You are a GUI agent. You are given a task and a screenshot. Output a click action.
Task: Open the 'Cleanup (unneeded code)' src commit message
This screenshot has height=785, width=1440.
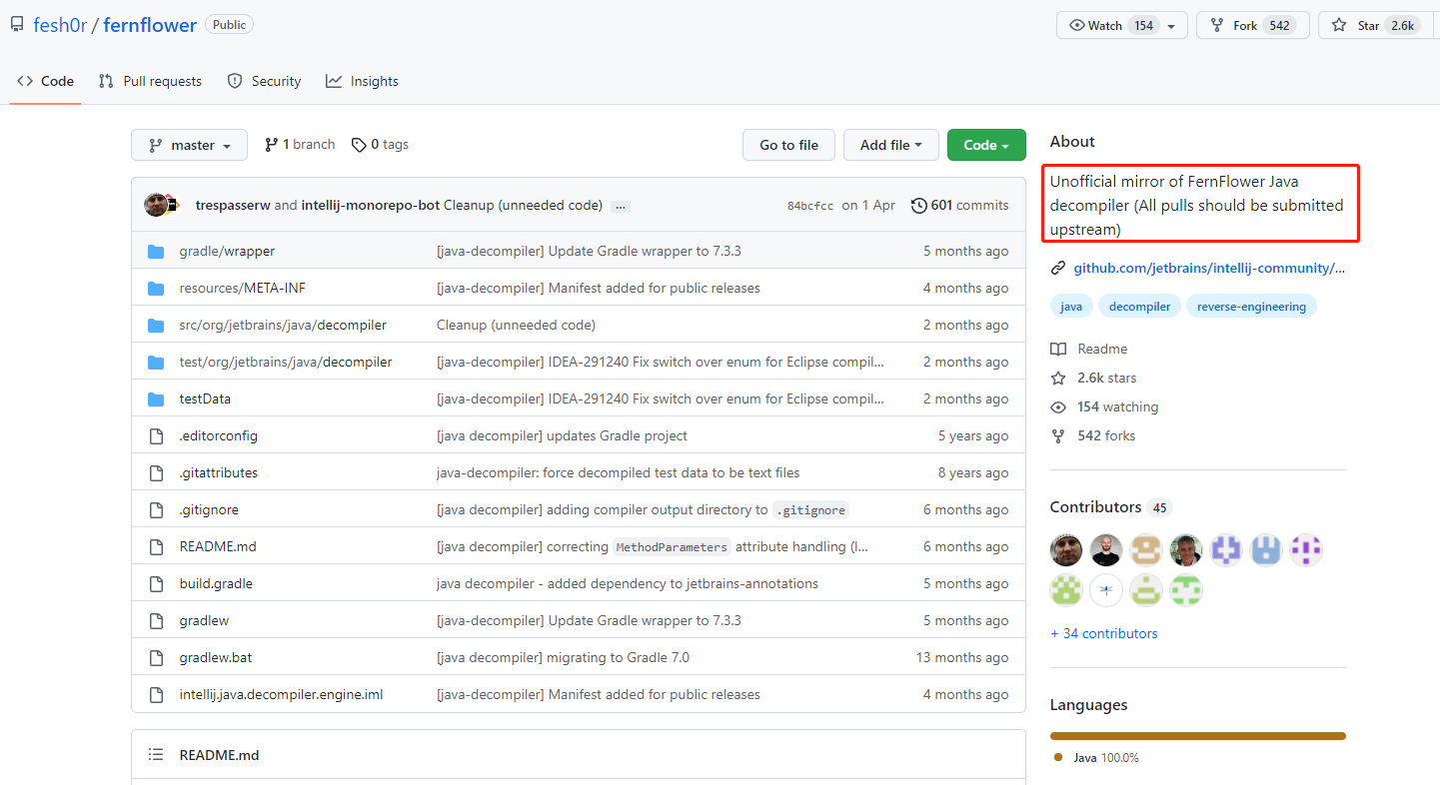pos(516,325)
